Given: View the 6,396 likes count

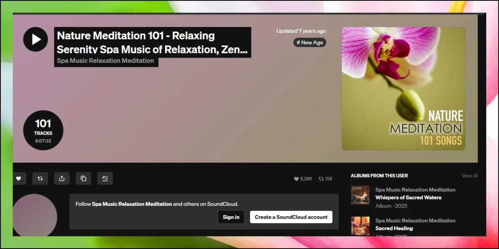Looking at the screenshot, I should point(303,179).
